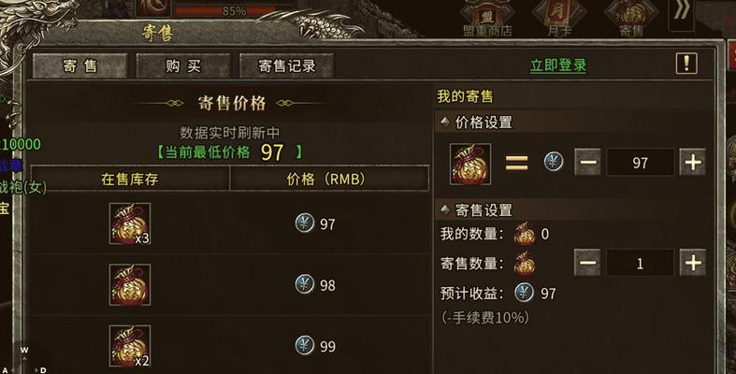This screenshot has width=736, height=374.
Task: Increase 寄售数量 with plus button
Action: point(693,263)
